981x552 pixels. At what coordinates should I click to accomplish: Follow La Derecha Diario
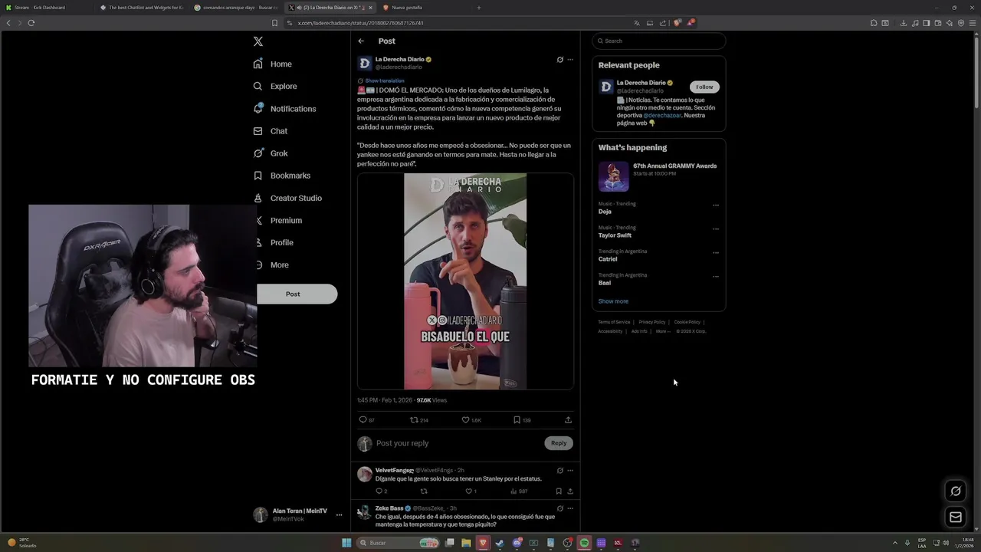704,87
